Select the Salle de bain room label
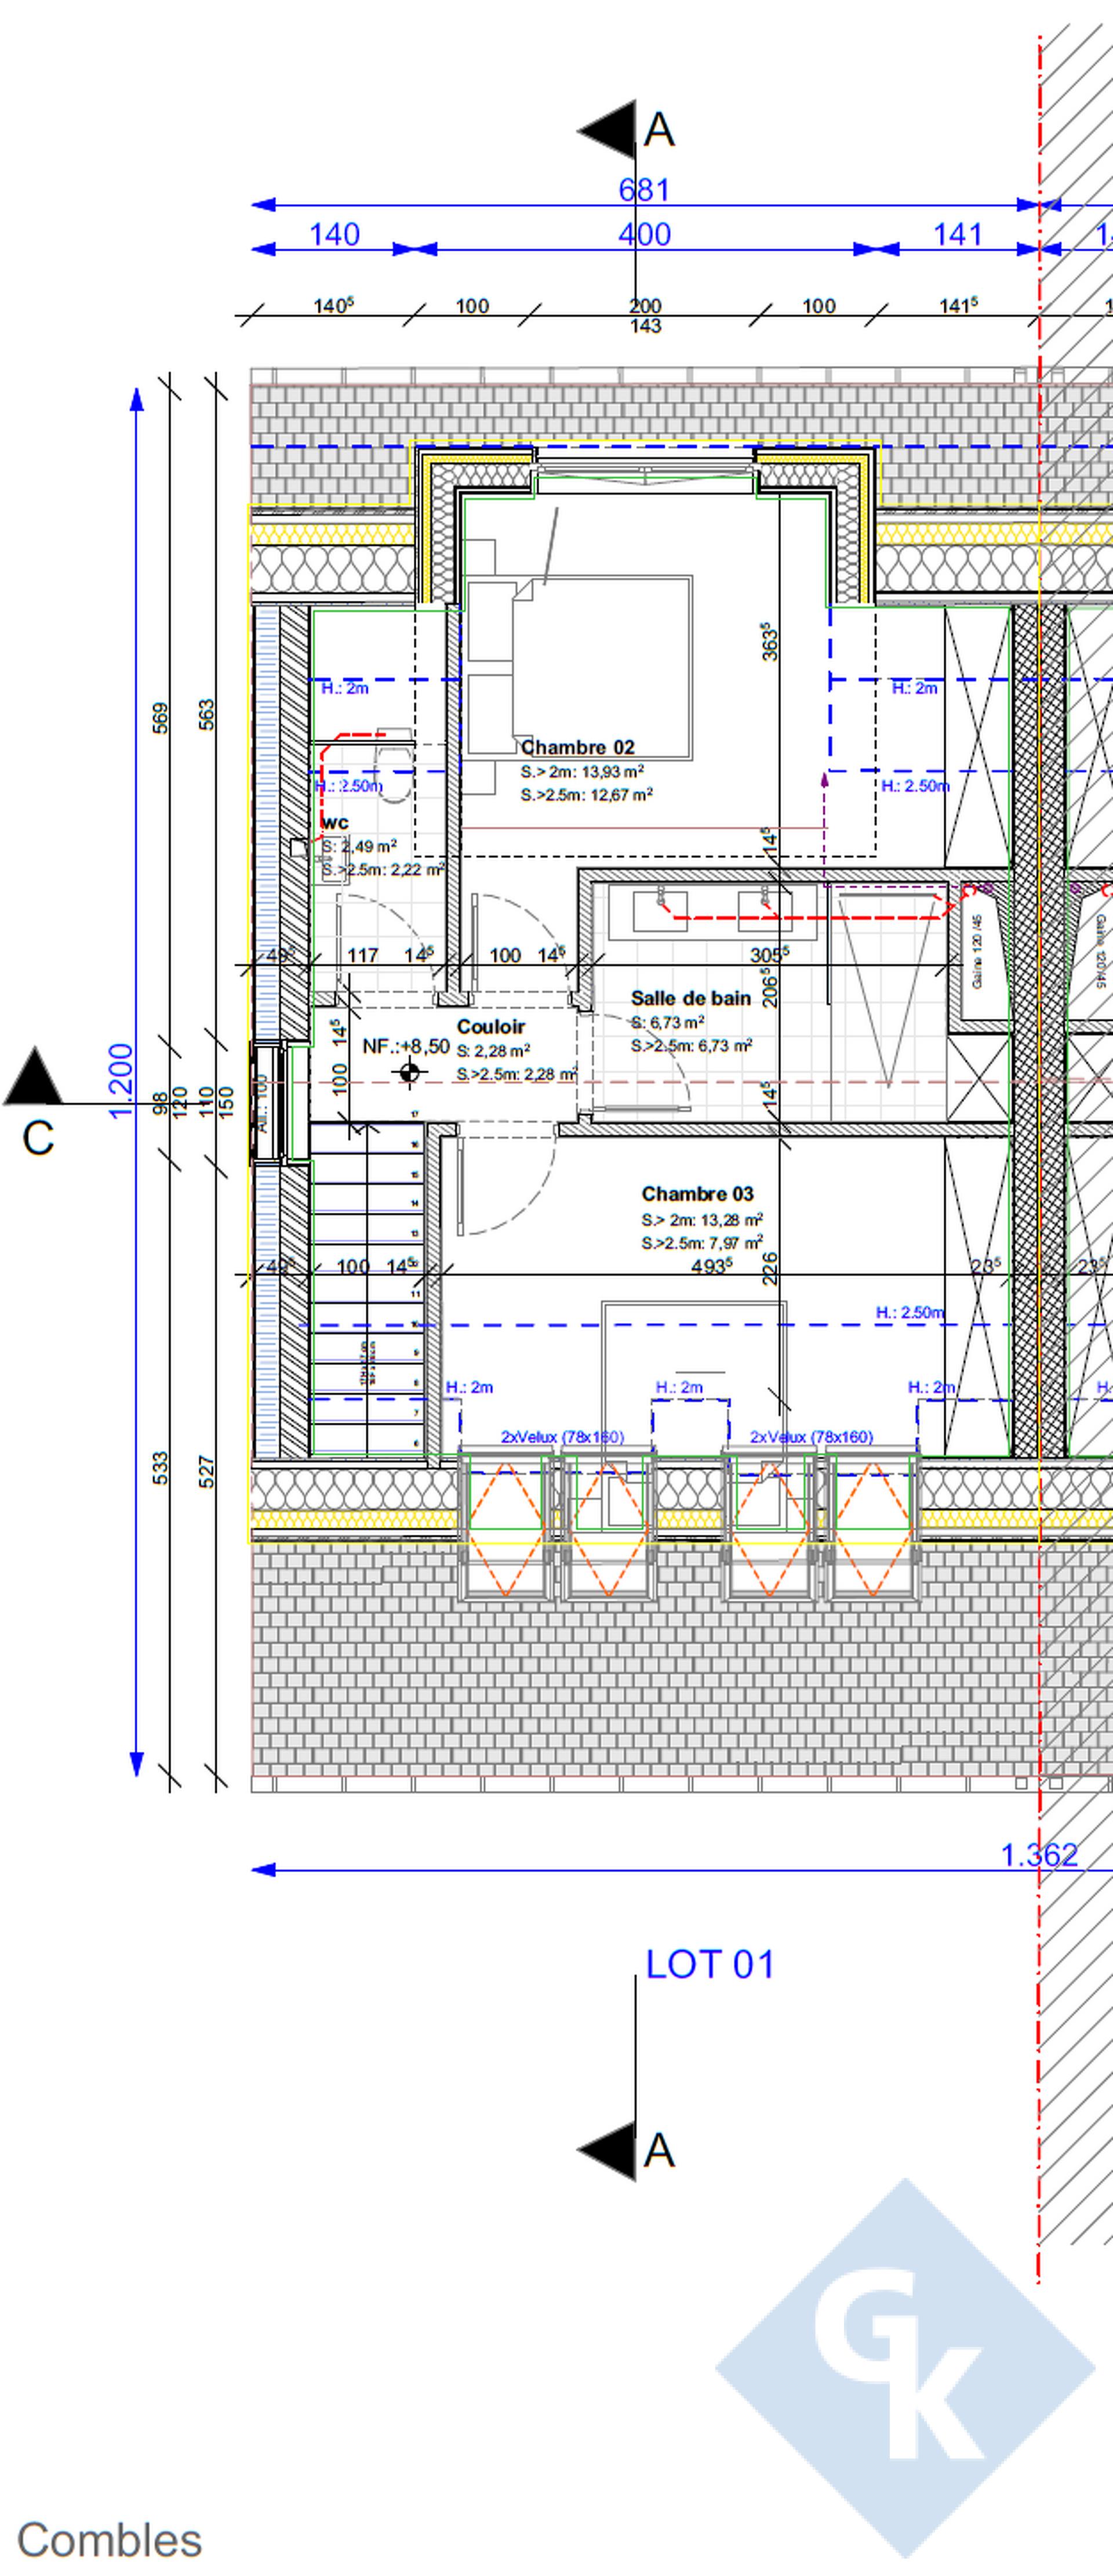1113x2576 pixels. coord(690,998)
